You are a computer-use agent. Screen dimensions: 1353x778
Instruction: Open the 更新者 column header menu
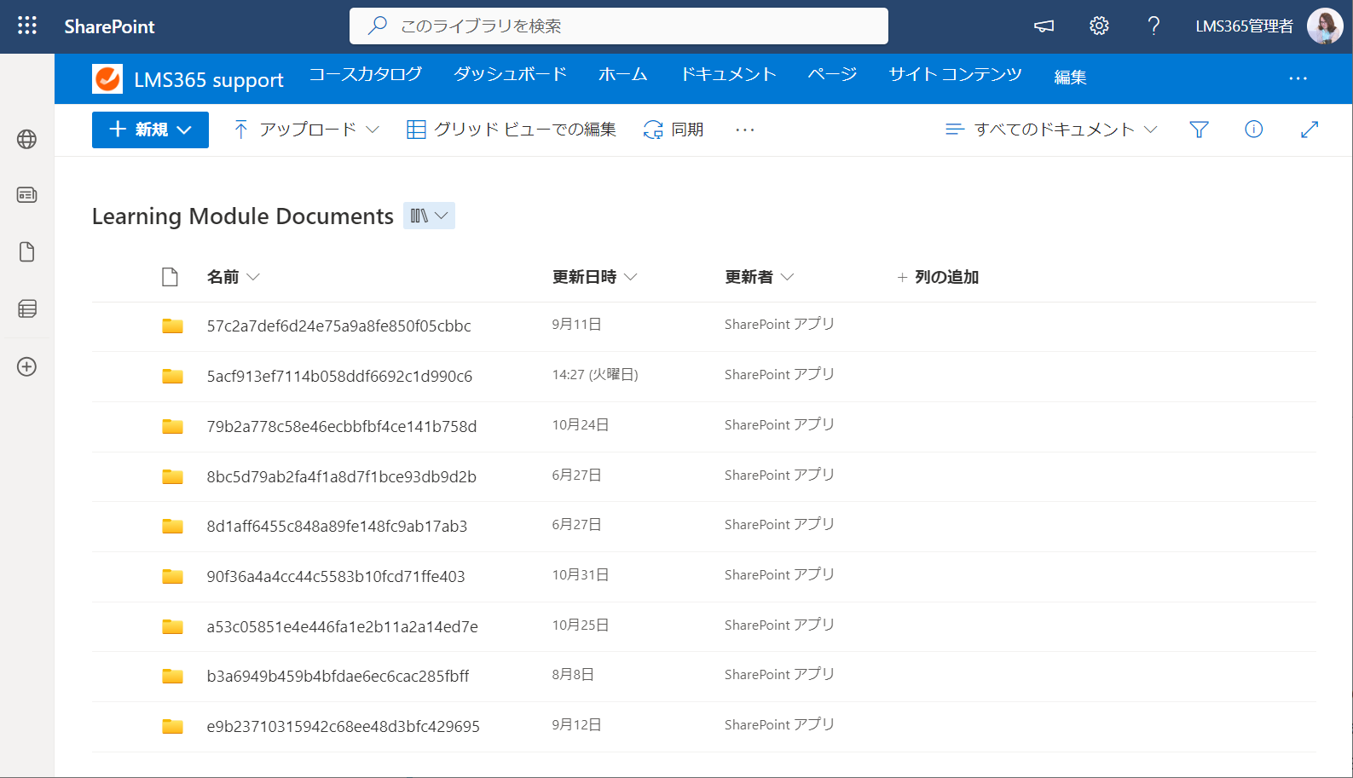759,277
